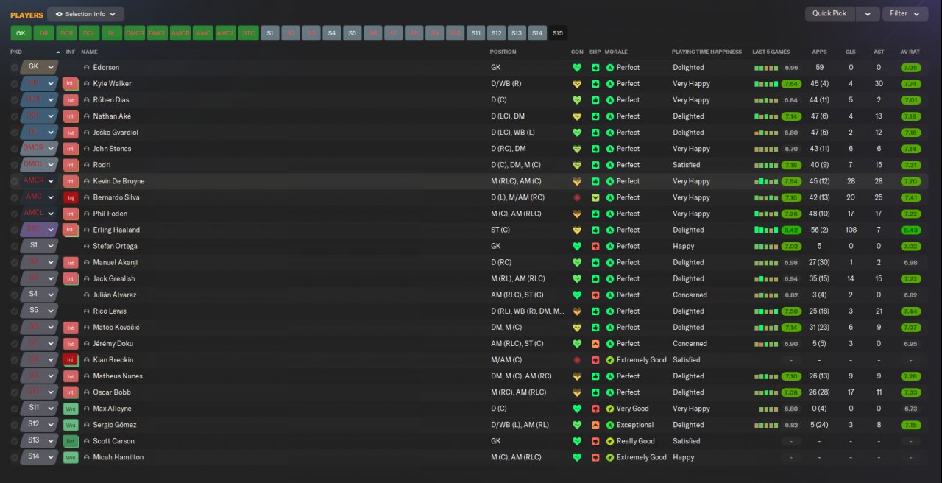Click Rico Lewis's 7.50 last games rating
This screenshot has width=942, height=483.
(791, 311)
